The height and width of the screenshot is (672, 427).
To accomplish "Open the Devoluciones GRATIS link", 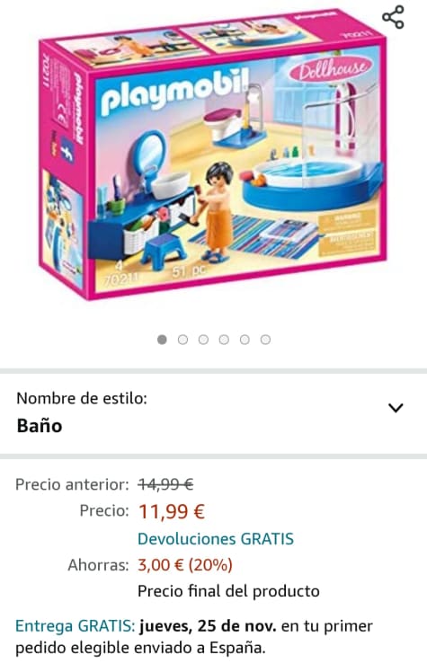I will coord(216,539).
